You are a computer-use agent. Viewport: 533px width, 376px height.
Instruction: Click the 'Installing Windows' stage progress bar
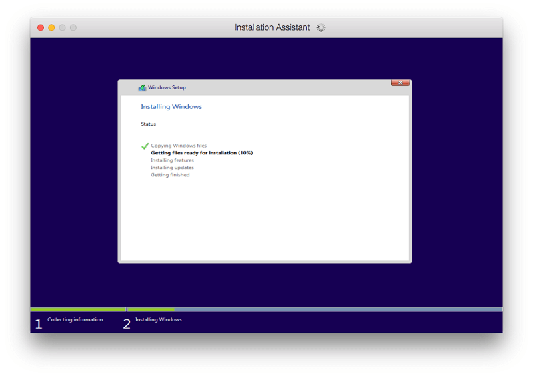pos(314,309)
